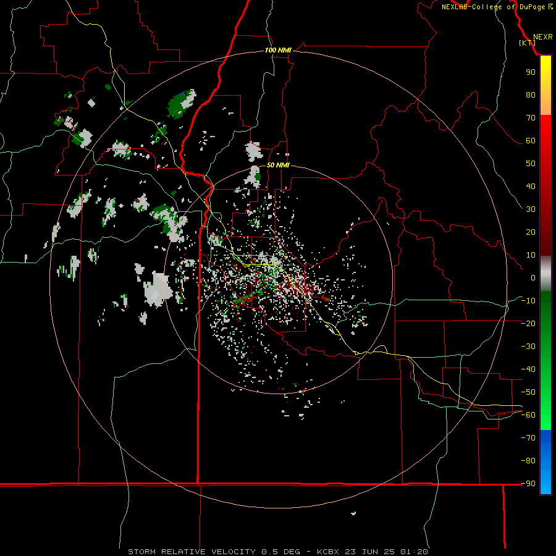Screen dimensions: 556x556
Task: Click the 0.5 DEG elevation text
Action: pyautogui.click(x=281, y=552)
